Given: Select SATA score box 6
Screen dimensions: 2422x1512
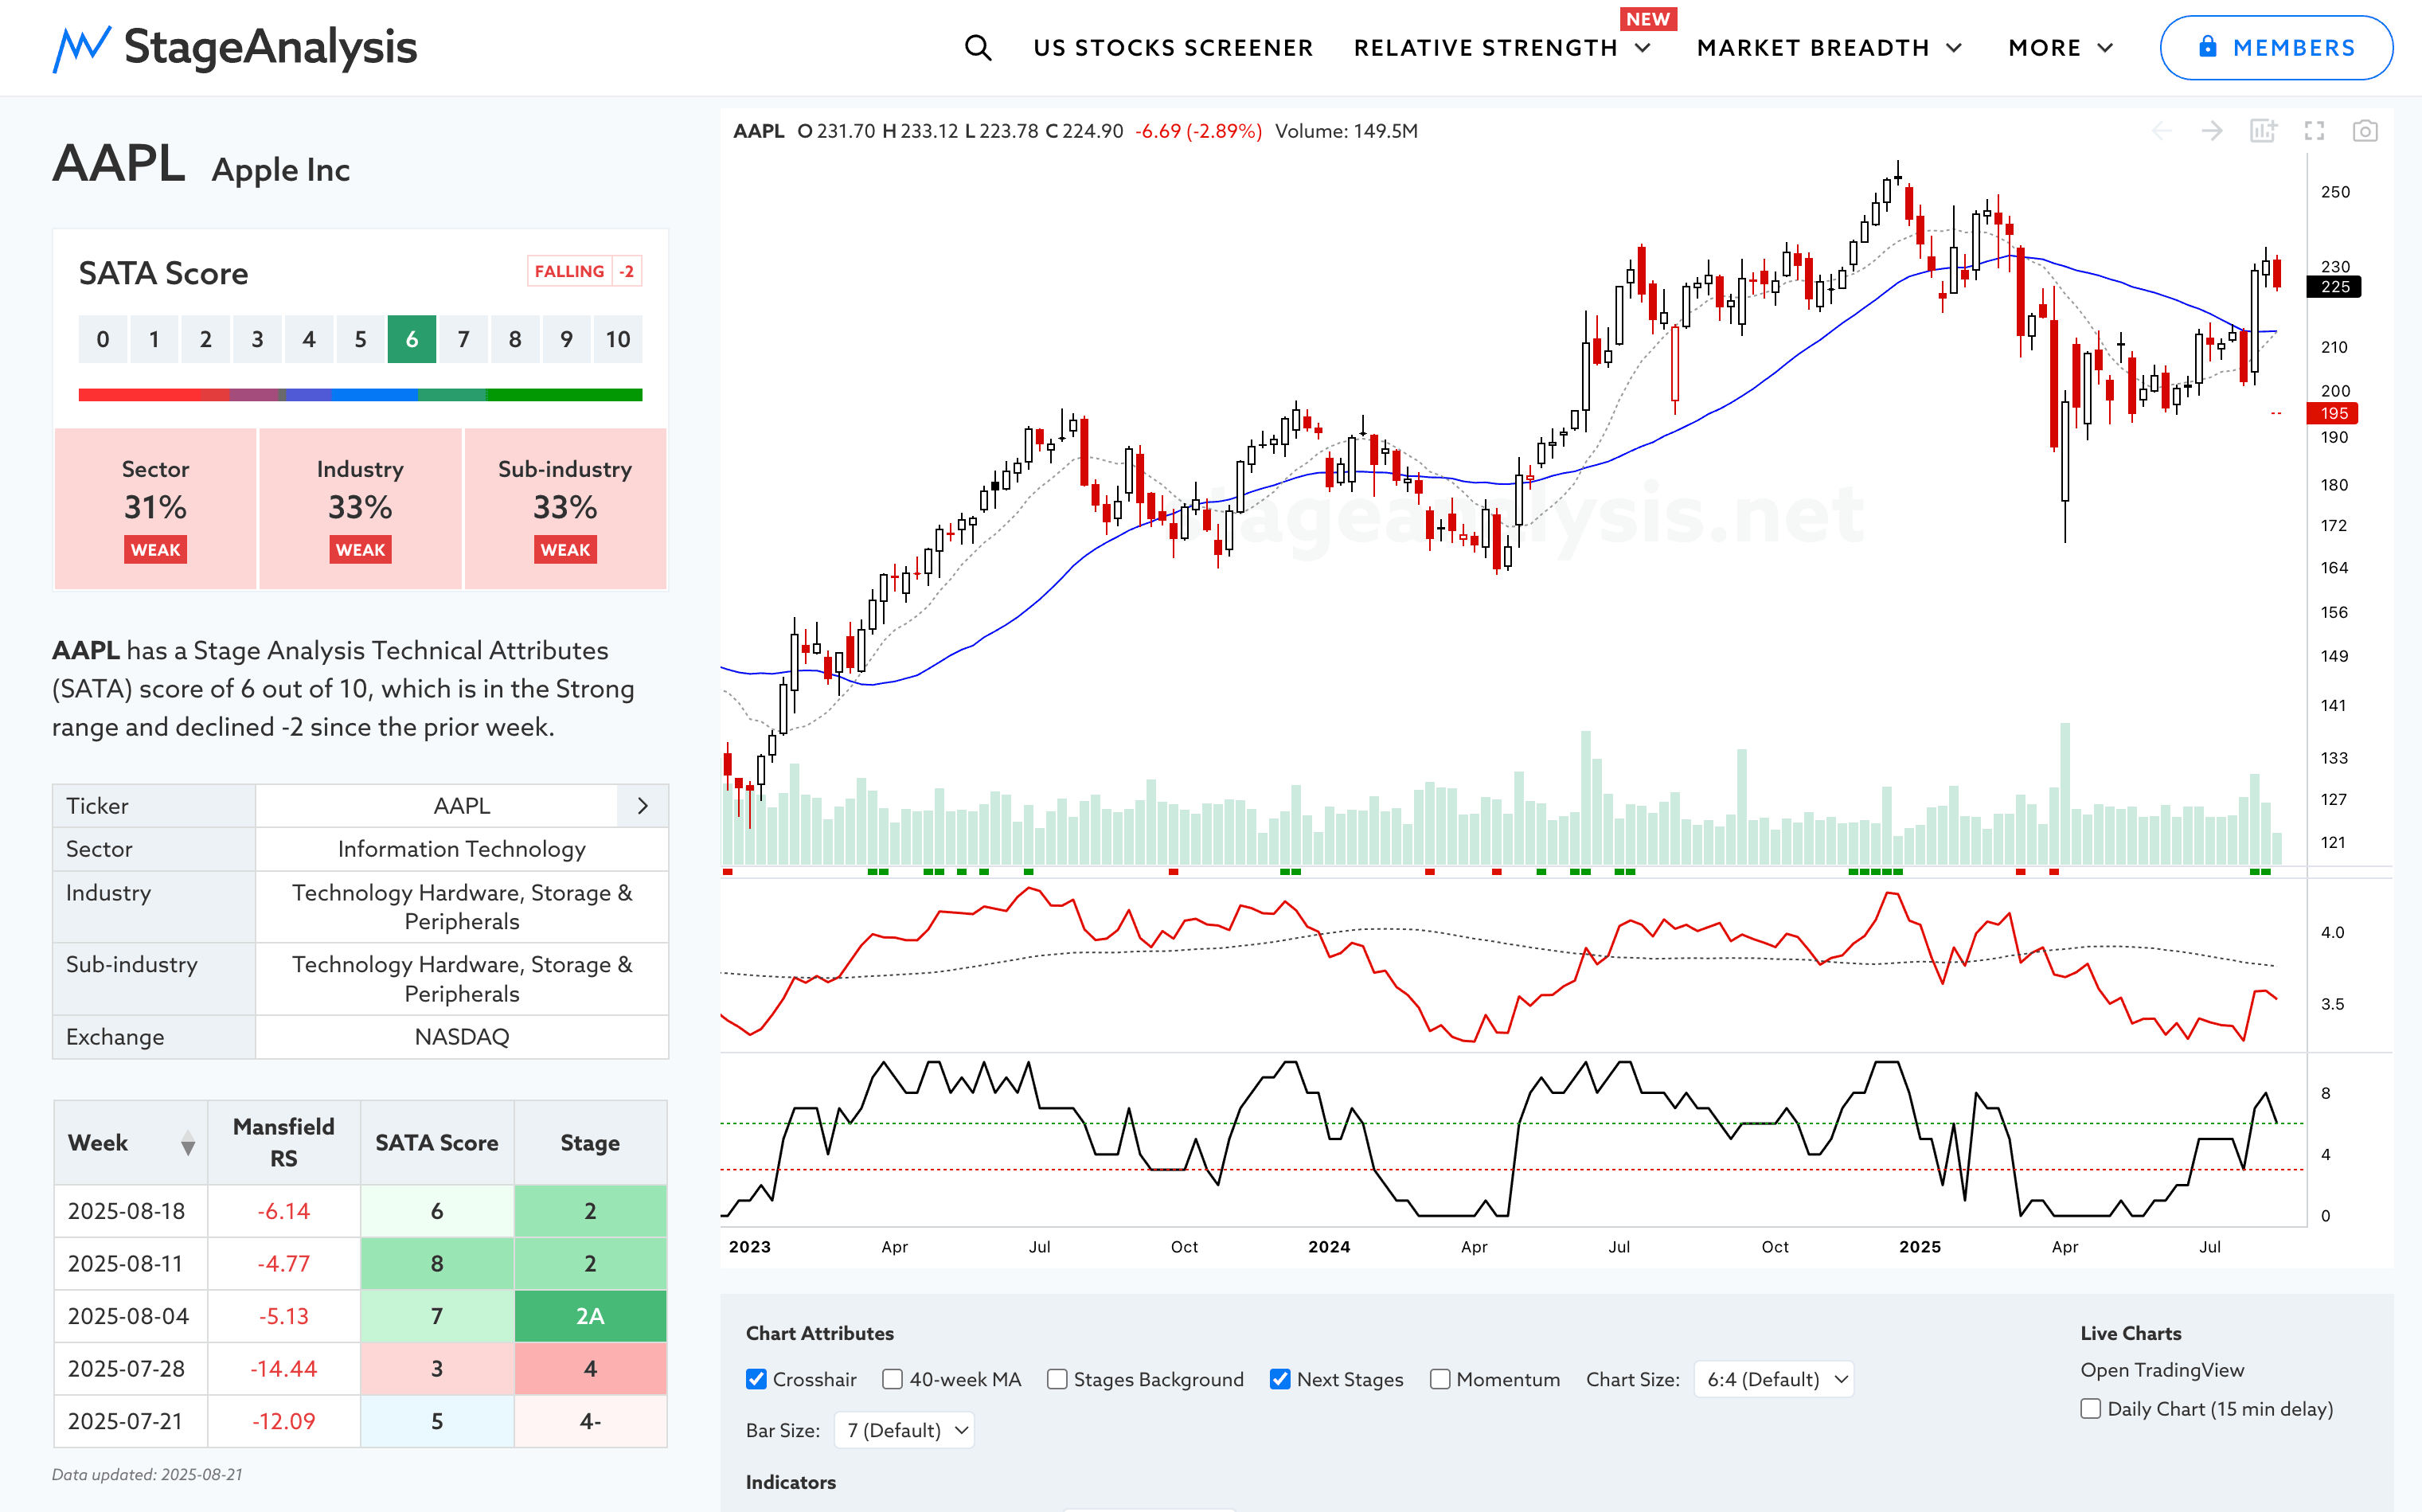Looking at the screenshot, I should 412,339.
